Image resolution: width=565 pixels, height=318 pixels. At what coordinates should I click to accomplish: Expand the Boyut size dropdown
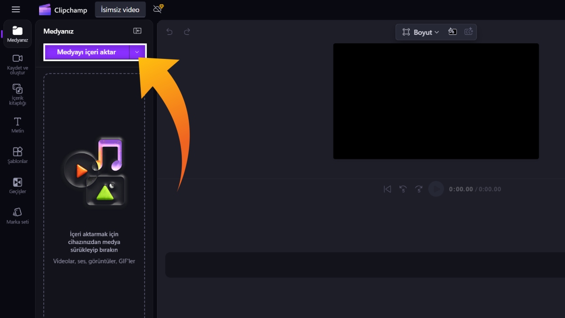point(420,32)
